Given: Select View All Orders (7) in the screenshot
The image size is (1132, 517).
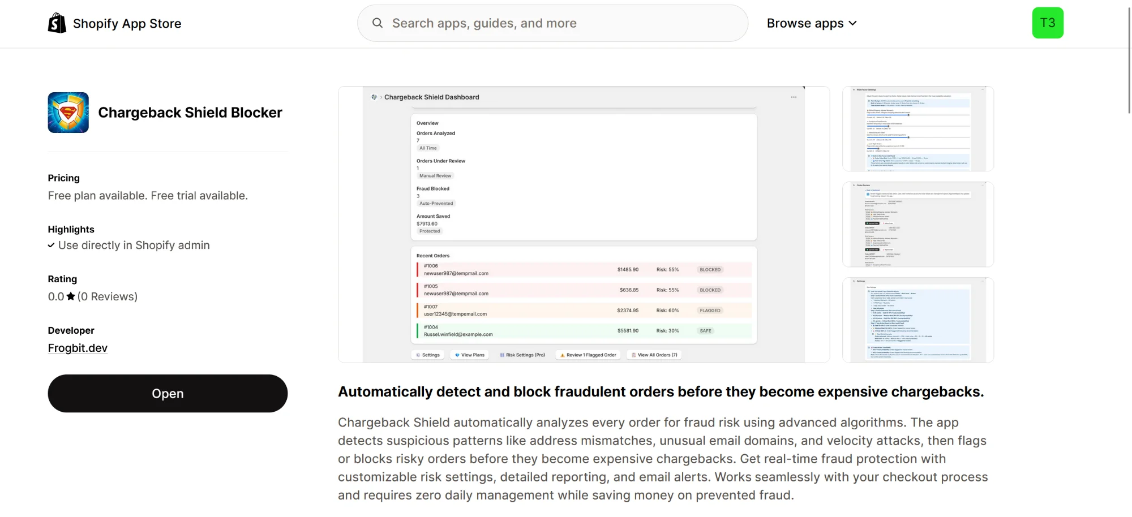Looking at the screenshot, I should pos(654,355).
